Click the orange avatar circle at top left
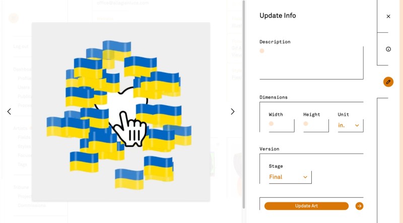 tap(14, 18)
